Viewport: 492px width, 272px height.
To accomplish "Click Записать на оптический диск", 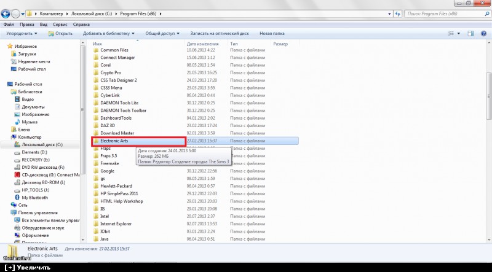I will click(220, 34).
